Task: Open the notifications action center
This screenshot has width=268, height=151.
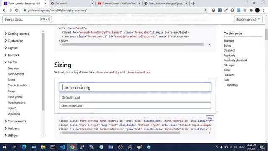Action: click(x=262, y=147)
